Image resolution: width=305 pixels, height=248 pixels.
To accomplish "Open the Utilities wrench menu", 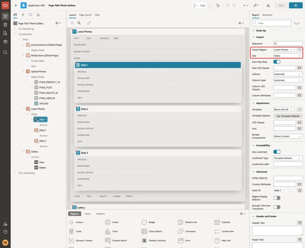I will coord(256,5).
